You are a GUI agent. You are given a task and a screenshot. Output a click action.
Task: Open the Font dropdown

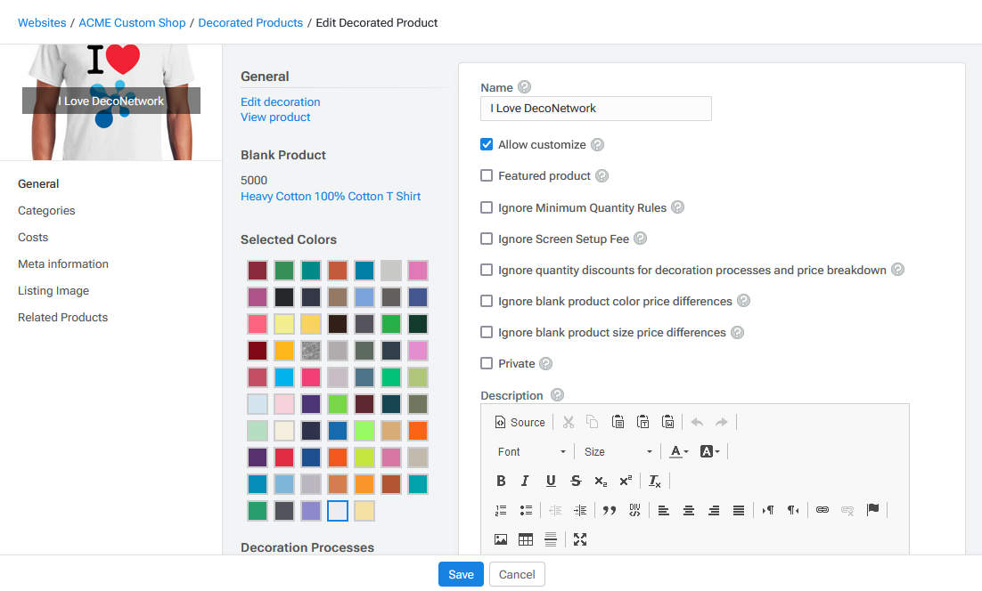[x=532, y=451]
